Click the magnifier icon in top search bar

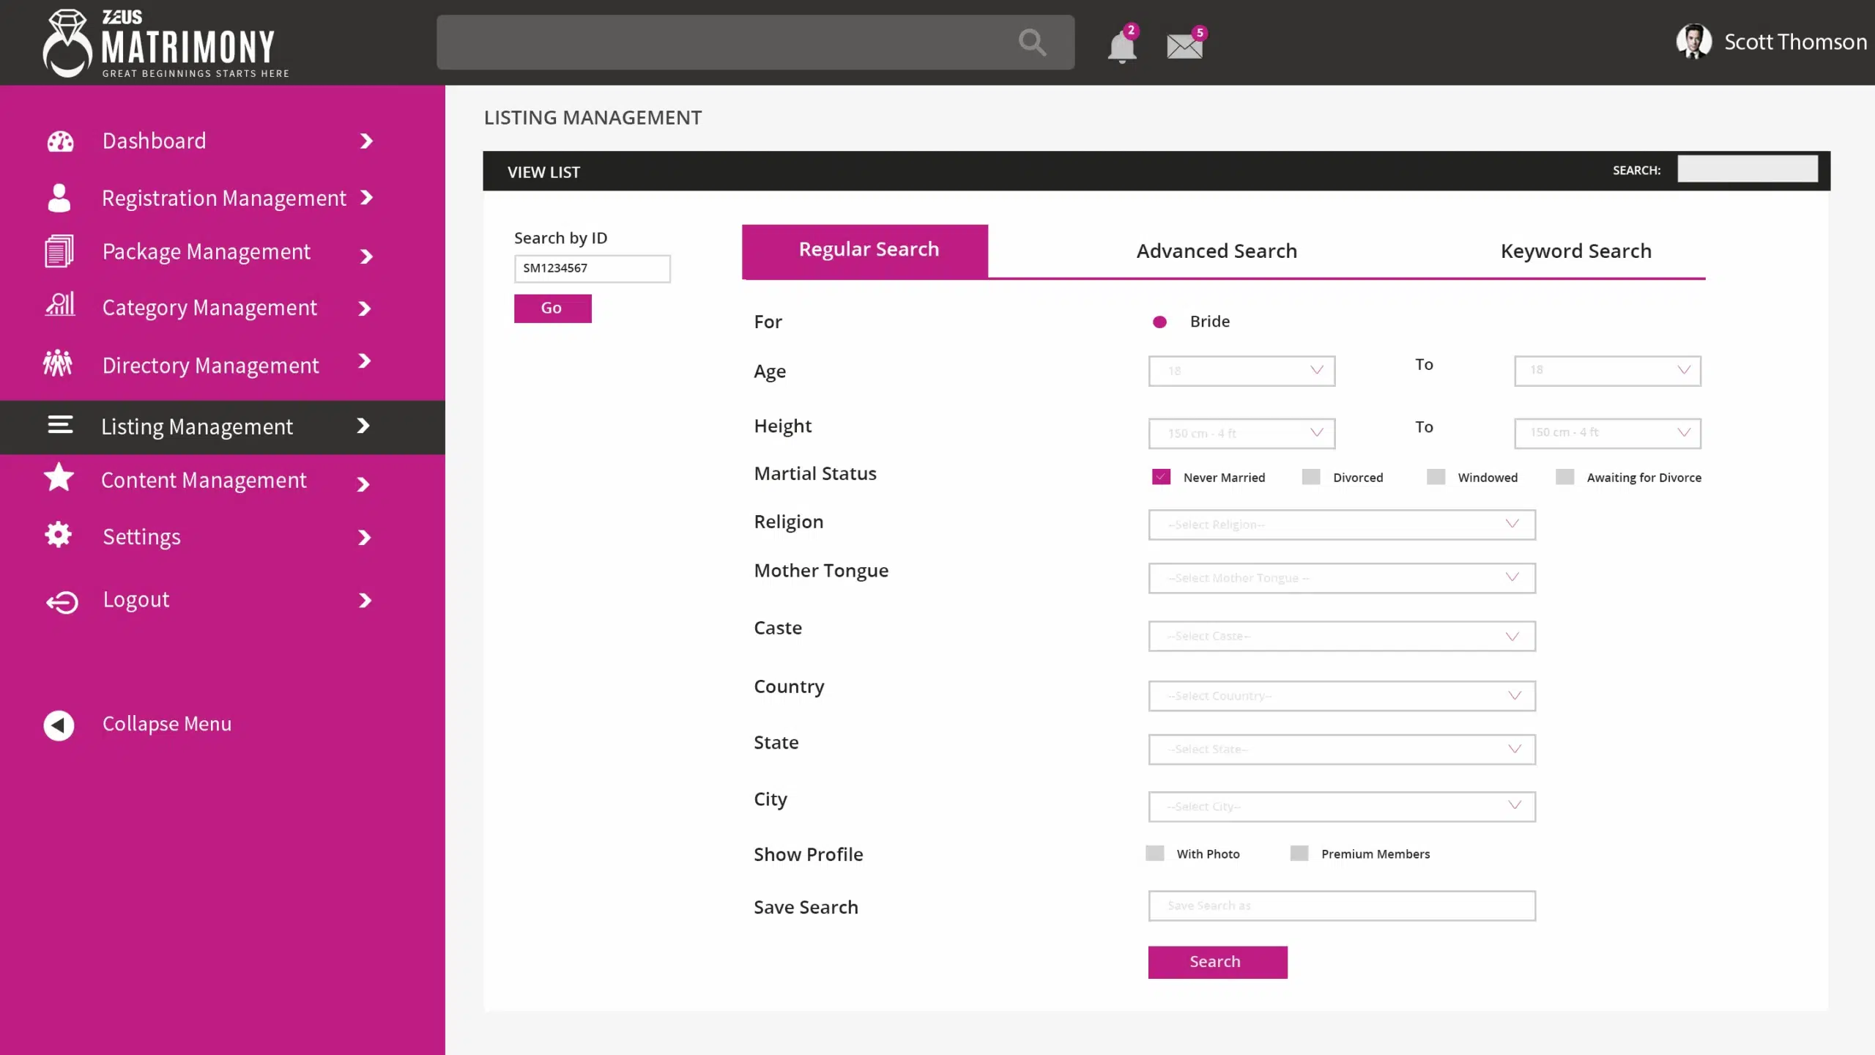[1032, 42]
